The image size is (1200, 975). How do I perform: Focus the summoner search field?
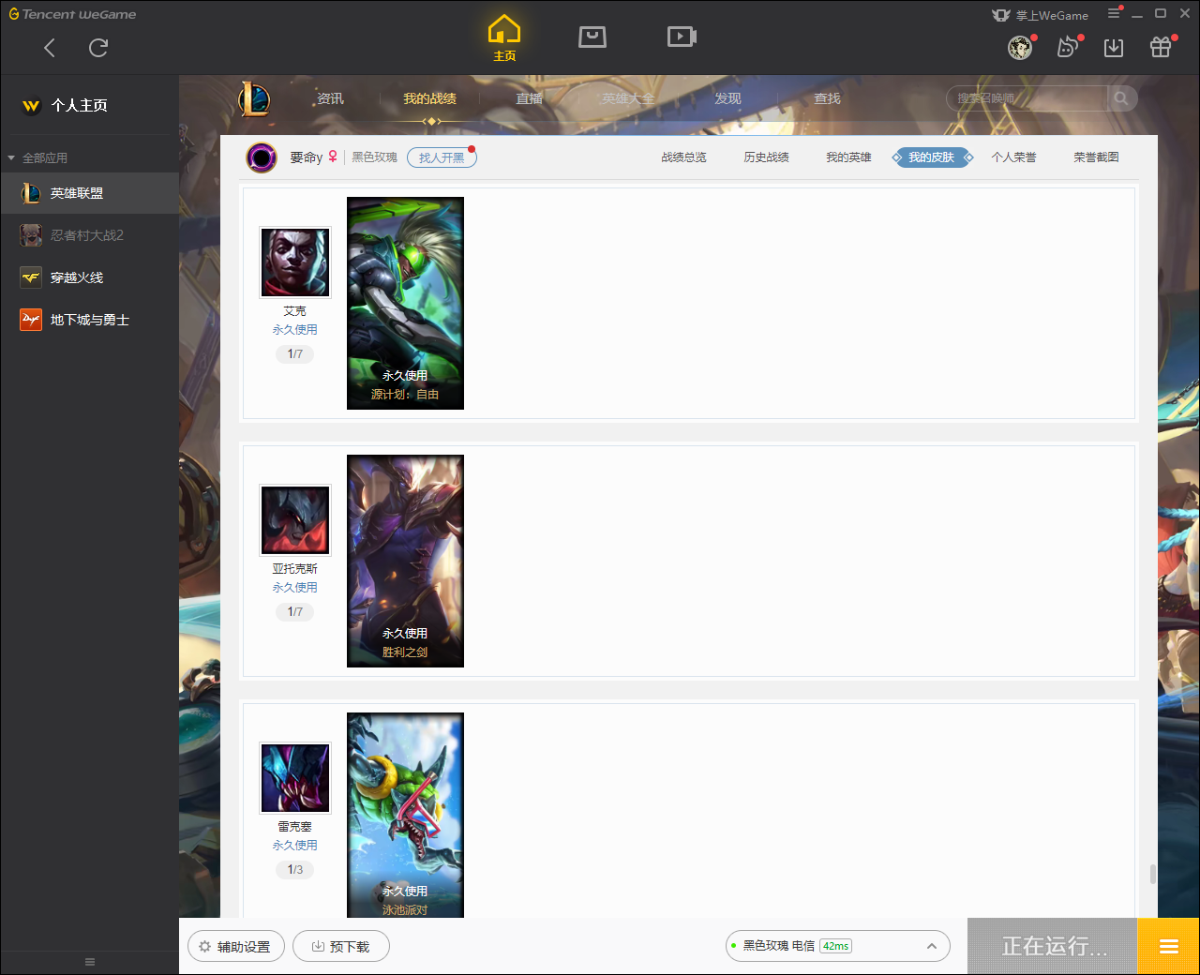coord(1027,98)
